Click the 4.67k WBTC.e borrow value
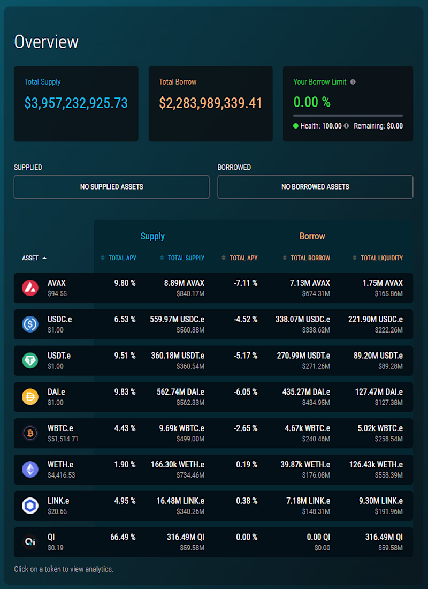This screenshot has height=589, width=428. (307, 428)
